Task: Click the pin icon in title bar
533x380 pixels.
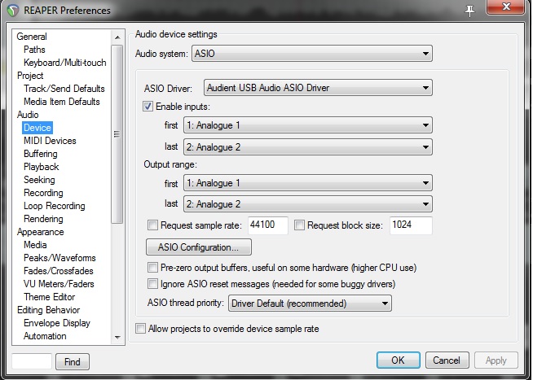Action: click(x=469, y=11)
